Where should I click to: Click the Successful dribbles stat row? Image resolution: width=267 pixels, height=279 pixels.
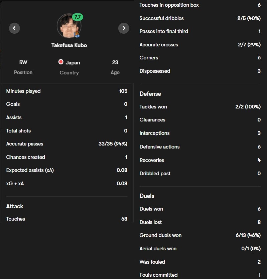(x=200, y=18)
